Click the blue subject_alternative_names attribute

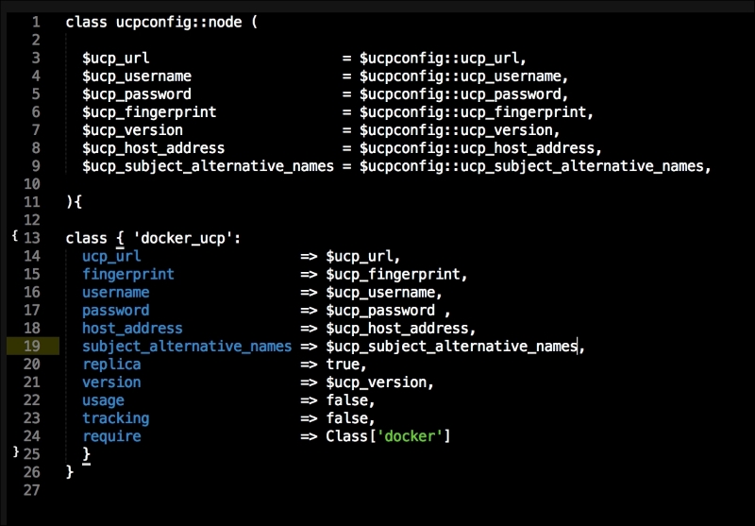(x=187, y=347)
